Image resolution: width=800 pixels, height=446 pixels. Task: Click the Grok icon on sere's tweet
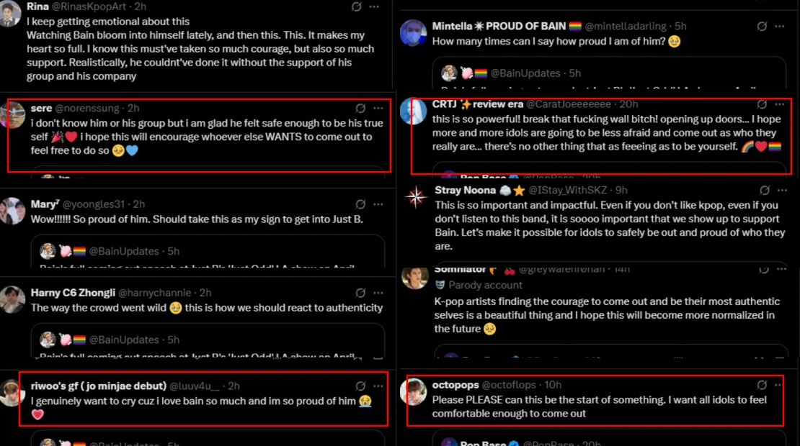pyautogui.click(x=360, y=109)
